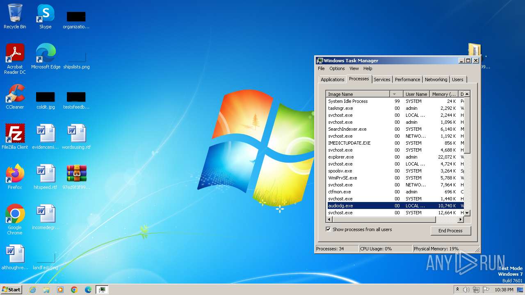Open the Recycle Bin desktop icon

coord(15,16)
